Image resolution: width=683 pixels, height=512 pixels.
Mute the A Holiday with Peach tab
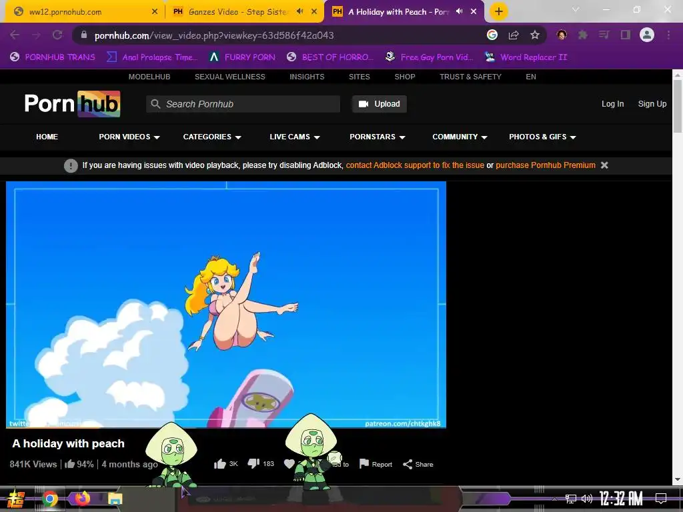[x=459, y=11]
